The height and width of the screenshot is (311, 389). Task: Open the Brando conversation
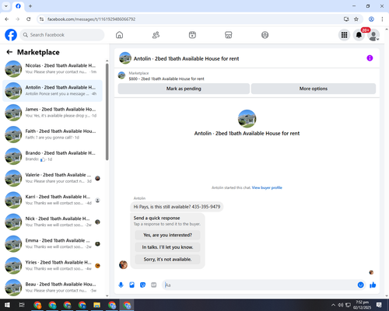click(52, 156)
